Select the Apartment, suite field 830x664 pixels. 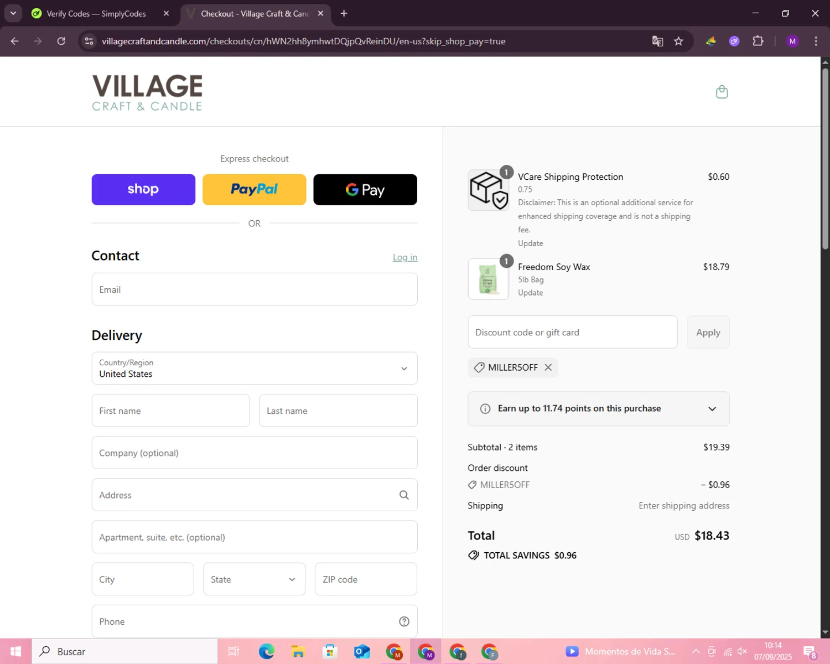[x=255, y=537]
